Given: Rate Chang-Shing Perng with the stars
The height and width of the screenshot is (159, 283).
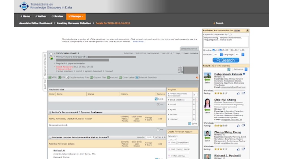Looking at the screenshot, I should click(221, 149).
